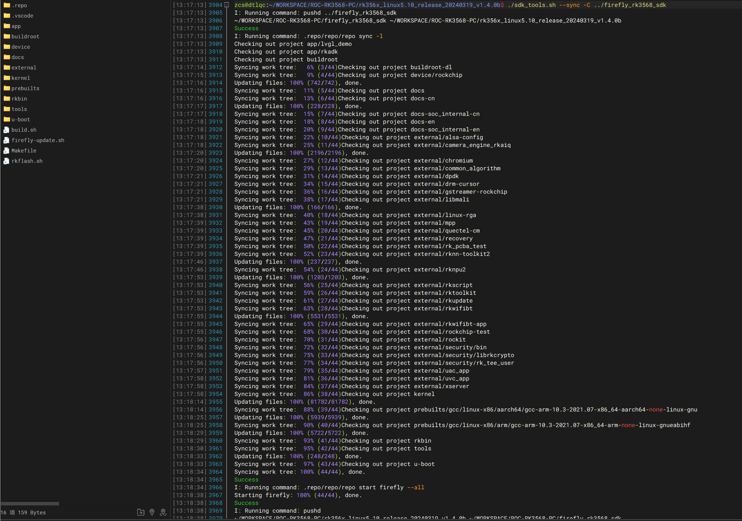
Task: Open the prebuilts folder
Action: pos(25,88)
